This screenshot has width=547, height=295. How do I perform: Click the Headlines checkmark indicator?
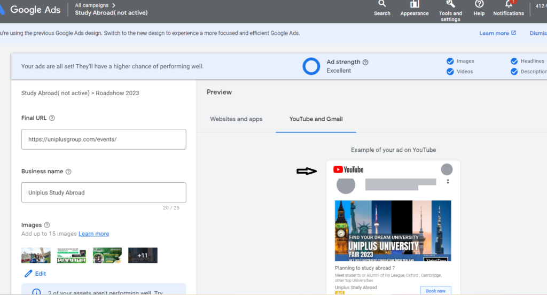pos(514,61)
